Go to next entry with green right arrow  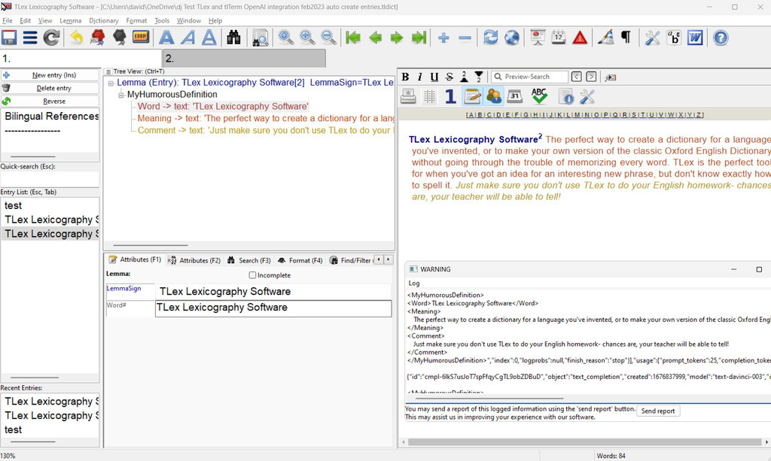pos(397,38)
